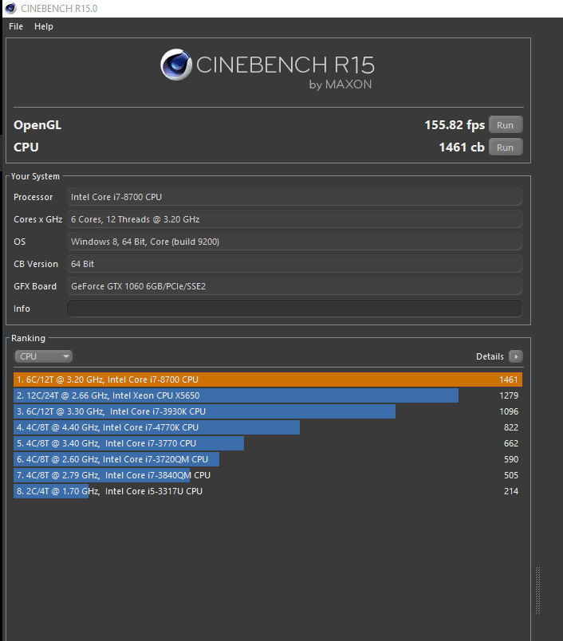Click the Processor field showing i7-8700
The width and height of the screenshot is (563, 641).
(294, 197)
